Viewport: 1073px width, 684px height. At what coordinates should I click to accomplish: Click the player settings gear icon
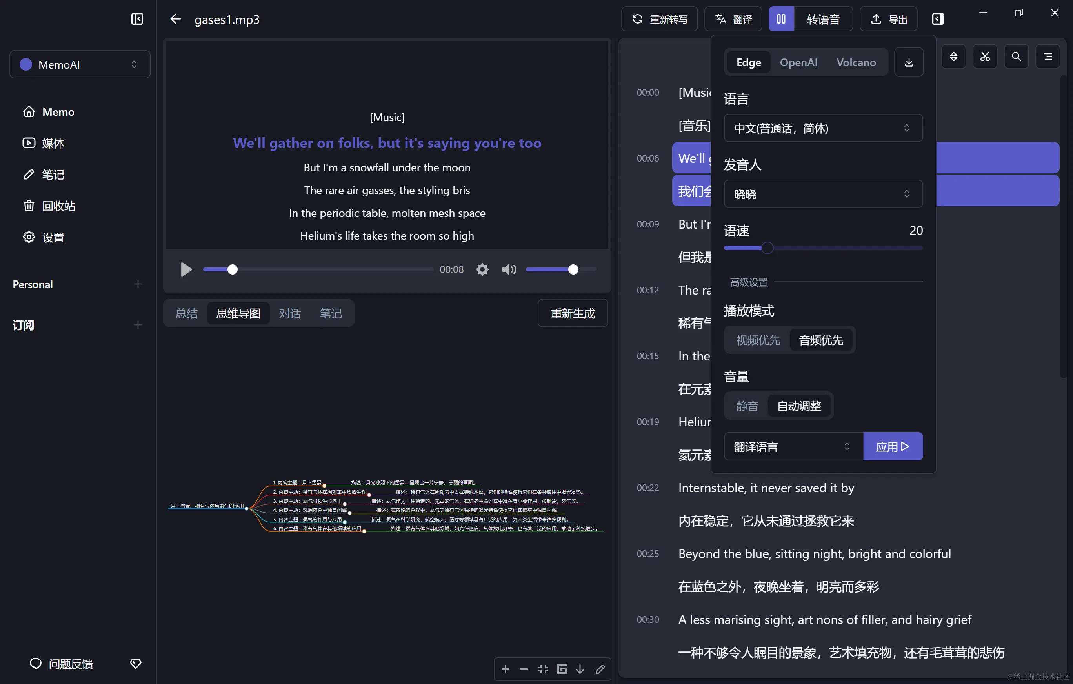[x=482, y=269]
